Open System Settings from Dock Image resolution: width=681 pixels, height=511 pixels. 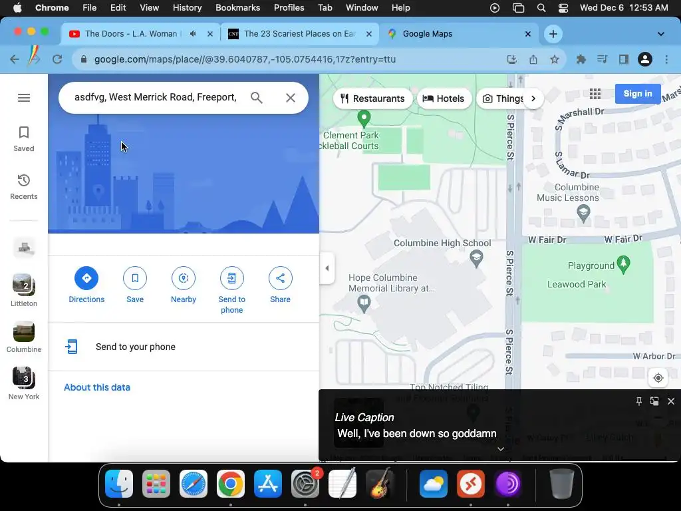tap(305, 484)
